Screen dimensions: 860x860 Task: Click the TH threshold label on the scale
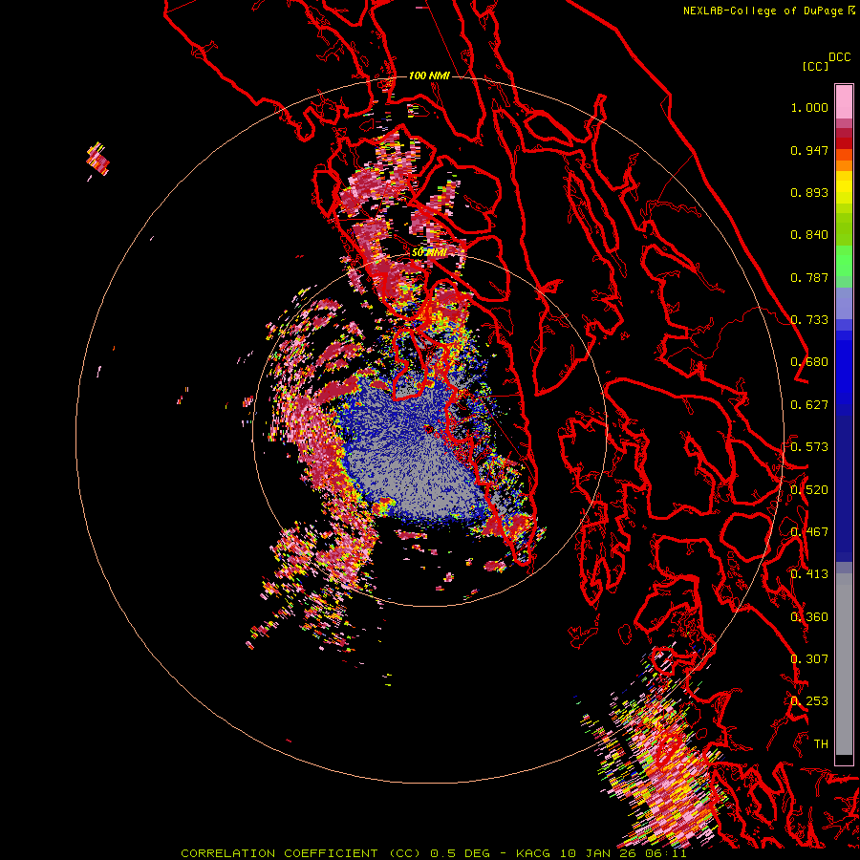click(x=821, y=743)
